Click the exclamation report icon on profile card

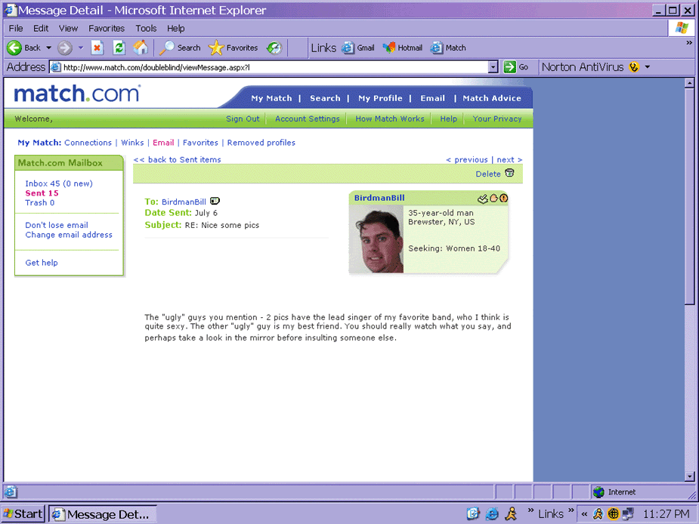coord(504,199)
